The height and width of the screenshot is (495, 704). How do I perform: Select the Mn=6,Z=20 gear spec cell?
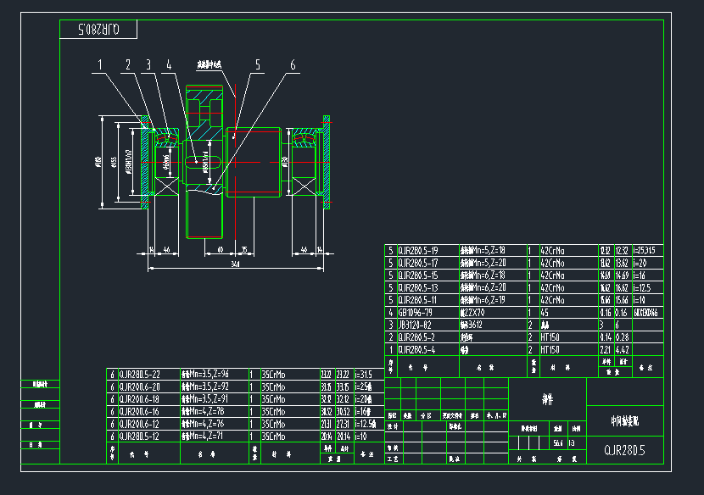493,287
